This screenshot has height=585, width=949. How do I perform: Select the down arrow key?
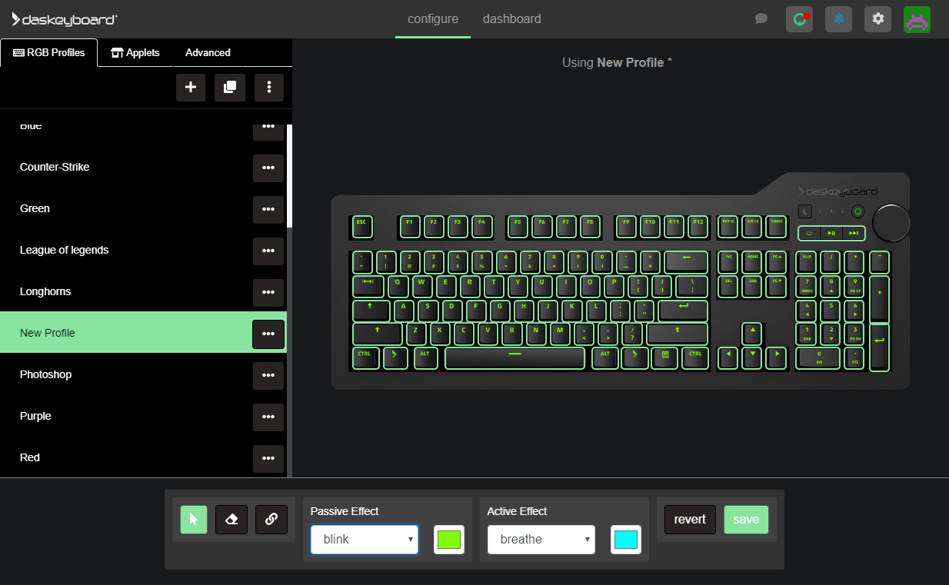click(752, 357)
